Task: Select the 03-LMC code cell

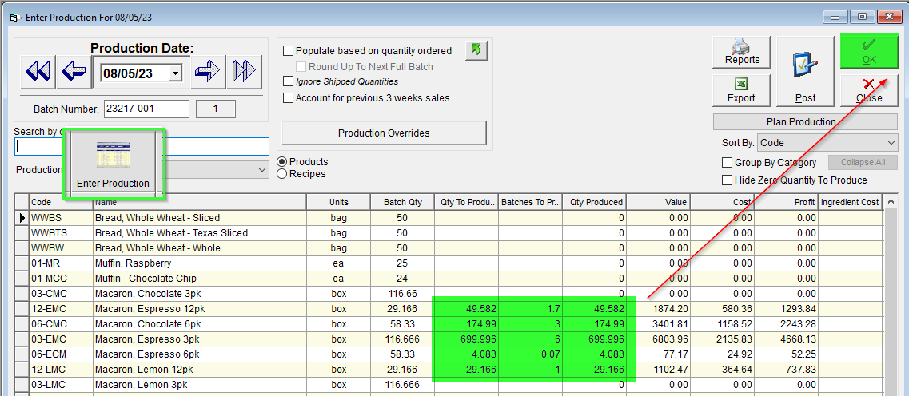Action: click(x=61, y=384)
